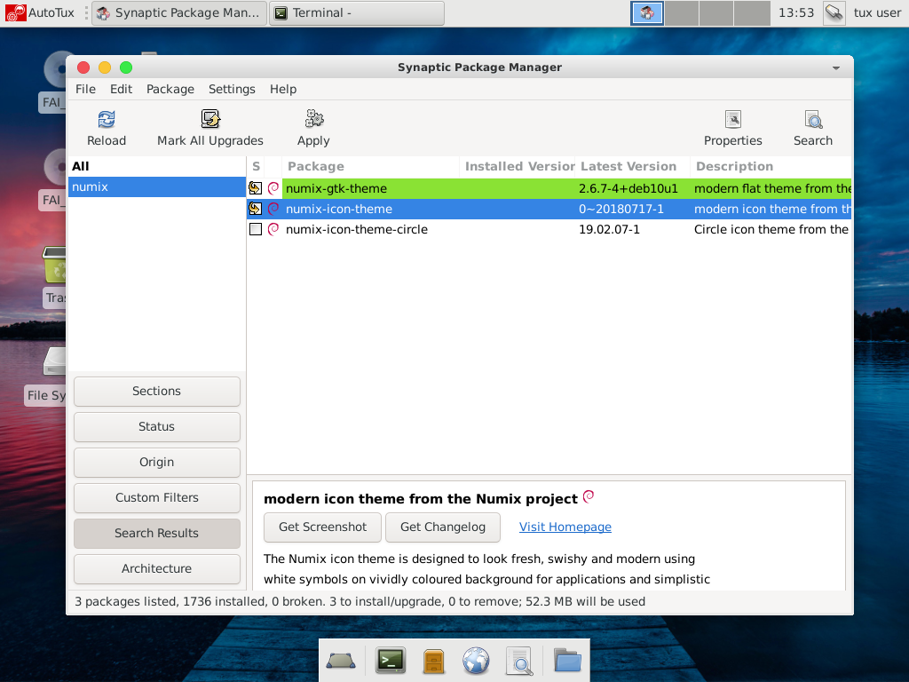The image size is (909, 682).
Task: Click Debian swirl icon beside numix-gtk-theme
Action: 273,188
